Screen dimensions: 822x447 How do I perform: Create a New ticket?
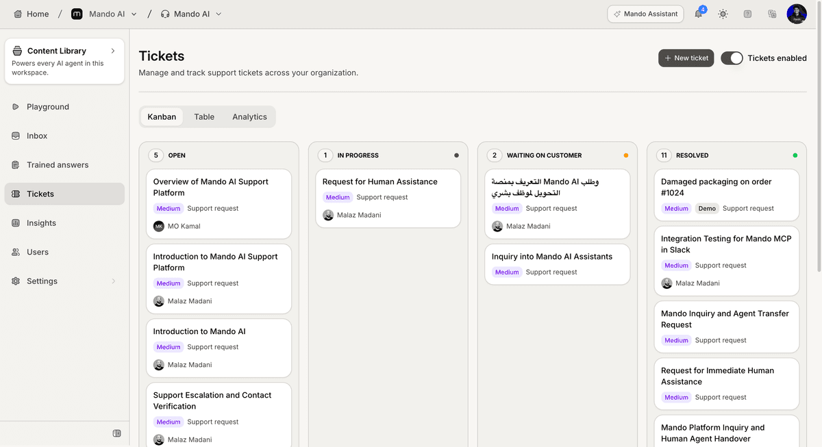(686, 58)
